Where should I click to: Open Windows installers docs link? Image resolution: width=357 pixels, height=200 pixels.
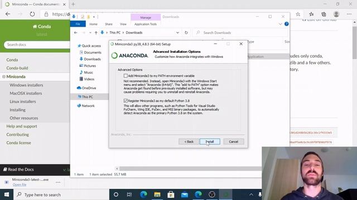click(x=26, y=85)
